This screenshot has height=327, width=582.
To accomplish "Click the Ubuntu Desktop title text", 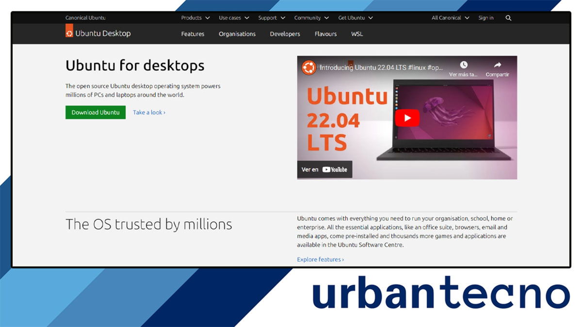I will (x=103, y=33).
